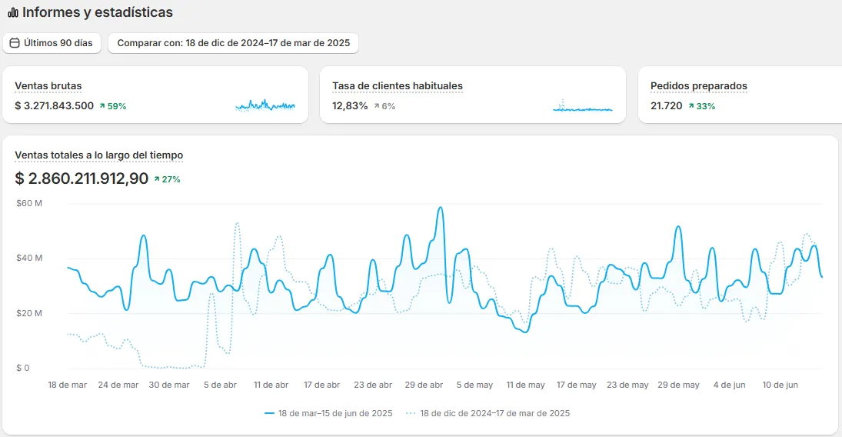
Task: Open the Ventas brutas sparkline chart
Action: tap(265, 105)
